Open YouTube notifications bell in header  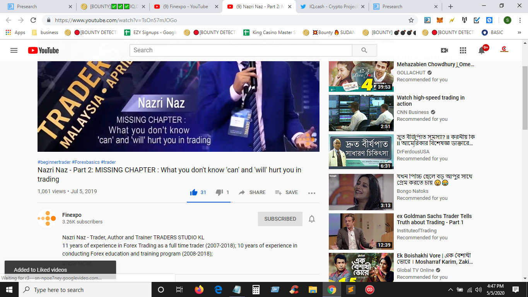click(482, 50)
